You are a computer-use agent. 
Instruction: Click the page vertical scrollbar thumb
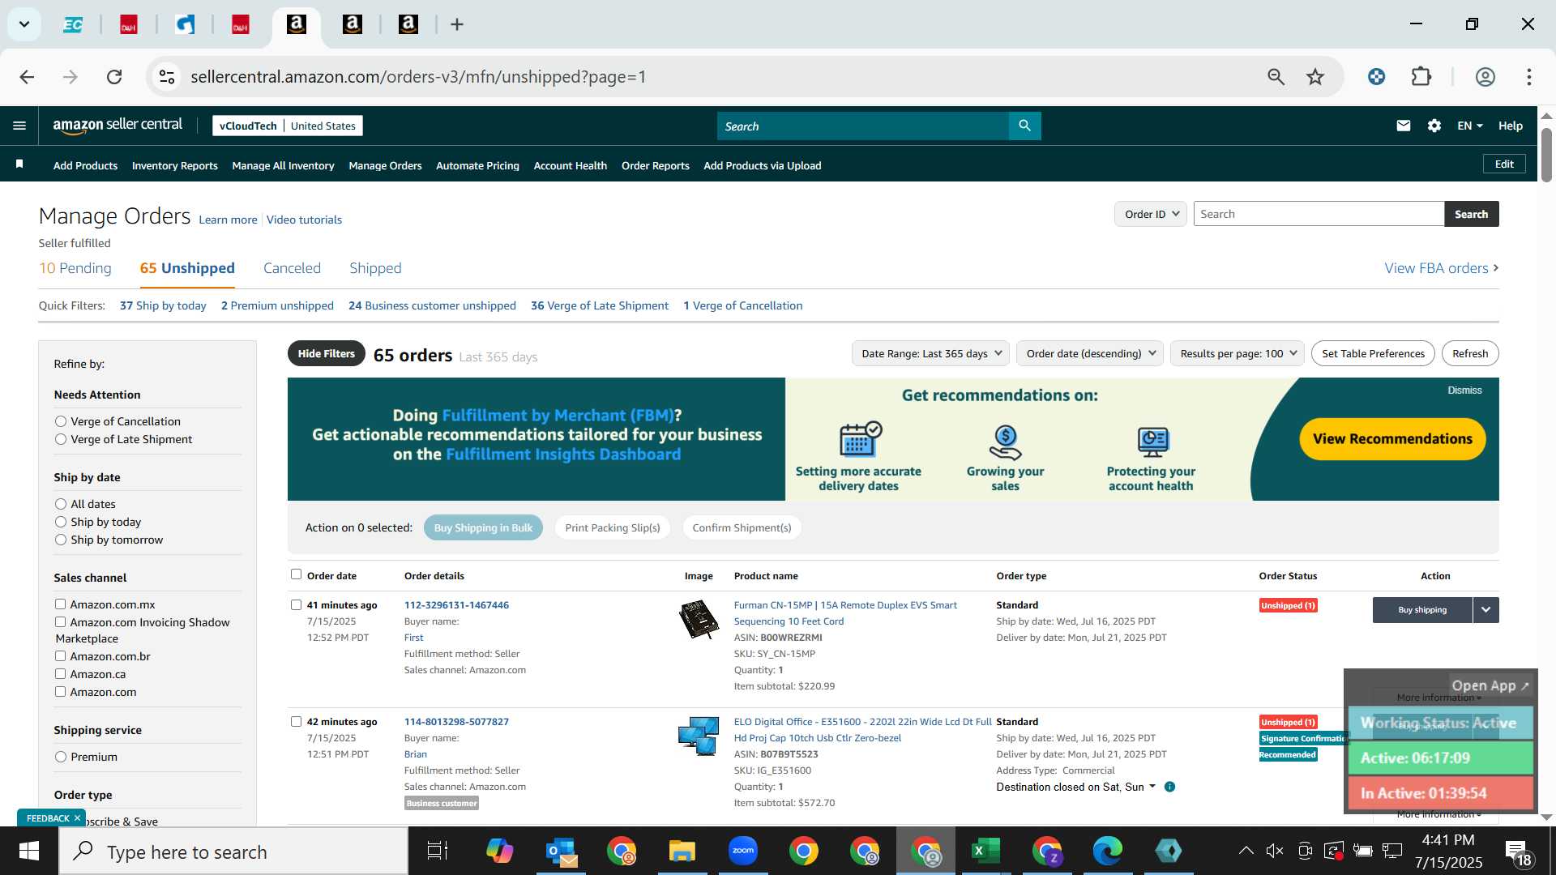[1546, 154]
